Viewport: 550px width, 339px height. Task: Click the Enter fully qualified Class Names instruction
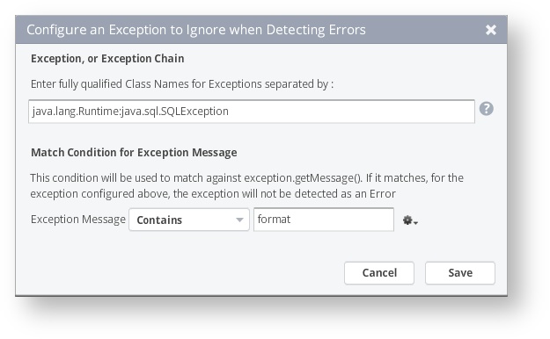[182, 84]
